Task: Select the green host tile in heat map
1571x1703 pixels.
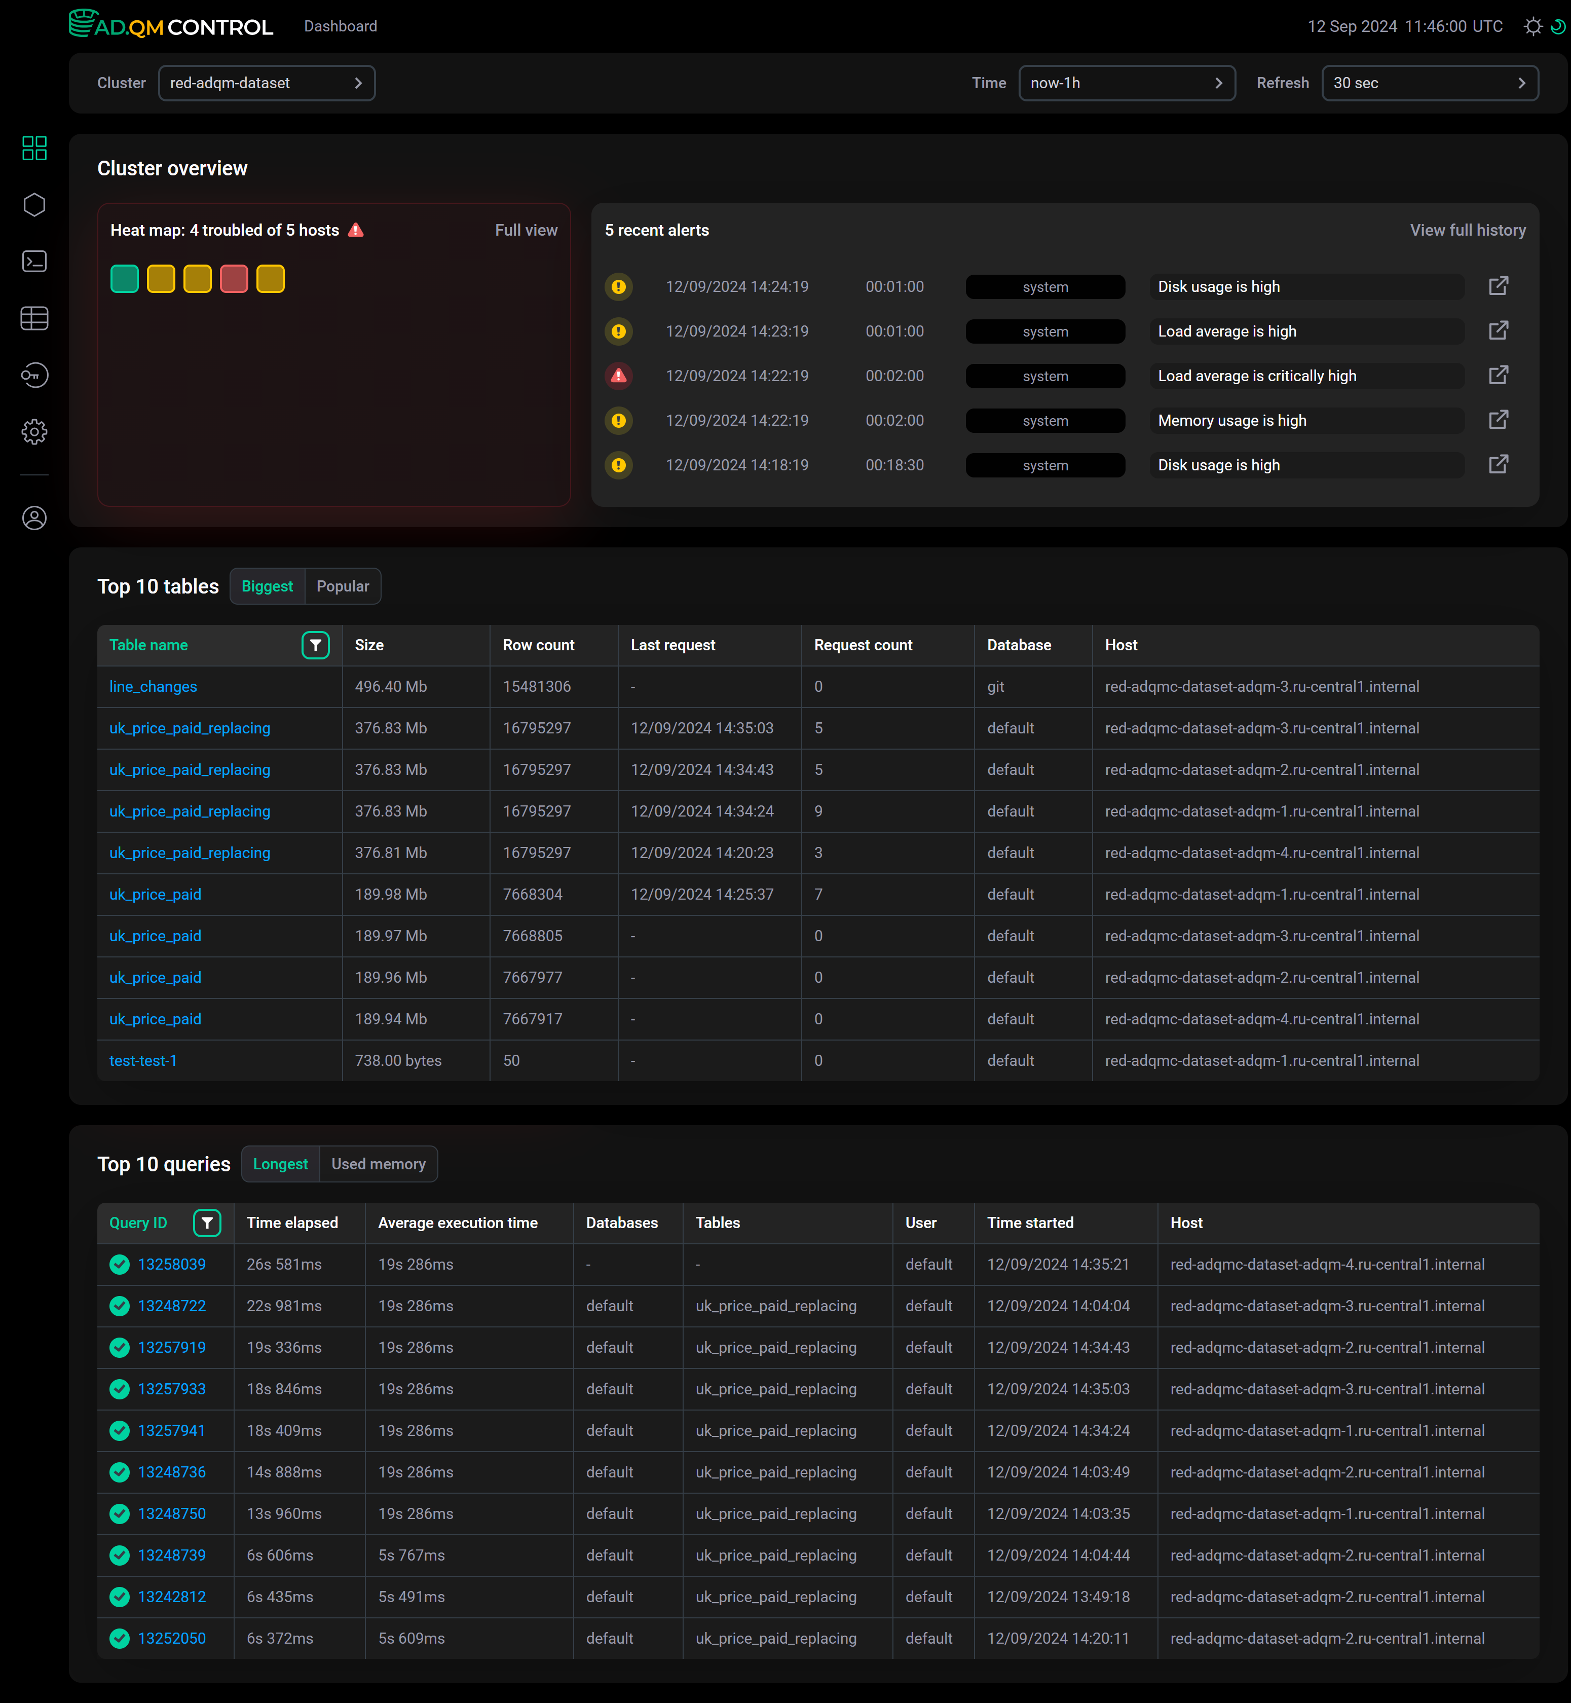Action: [124, 278]
